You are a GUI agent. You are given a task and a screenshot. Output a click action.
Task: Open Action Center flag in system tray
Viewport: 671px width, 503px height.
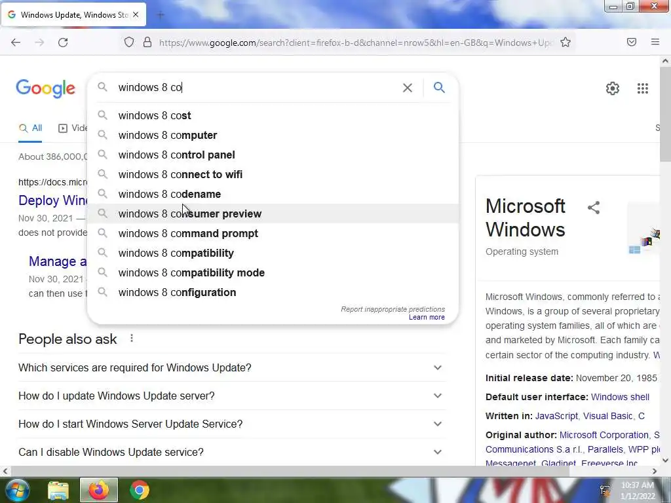605,490
